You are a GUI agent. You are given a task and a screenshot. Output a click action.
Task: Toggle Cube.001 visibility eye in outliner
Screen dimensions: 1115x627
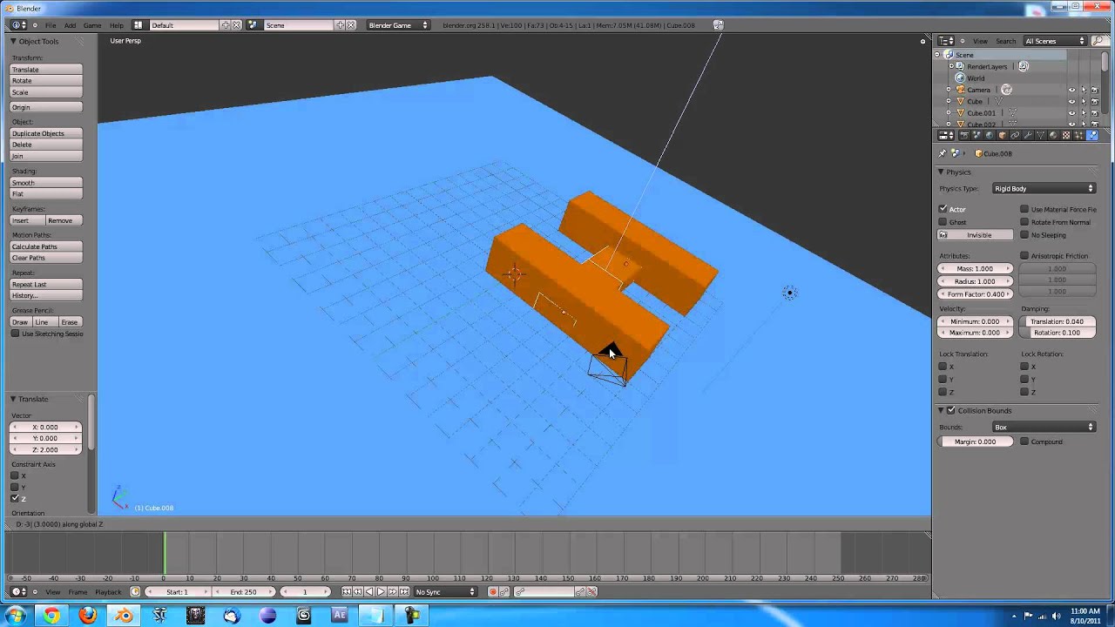[1071, 113]
